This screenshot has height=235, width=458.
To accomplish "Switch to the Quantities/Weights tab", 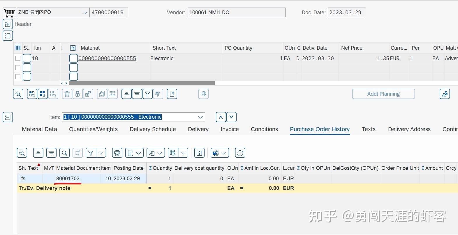I will click(93, 129).
